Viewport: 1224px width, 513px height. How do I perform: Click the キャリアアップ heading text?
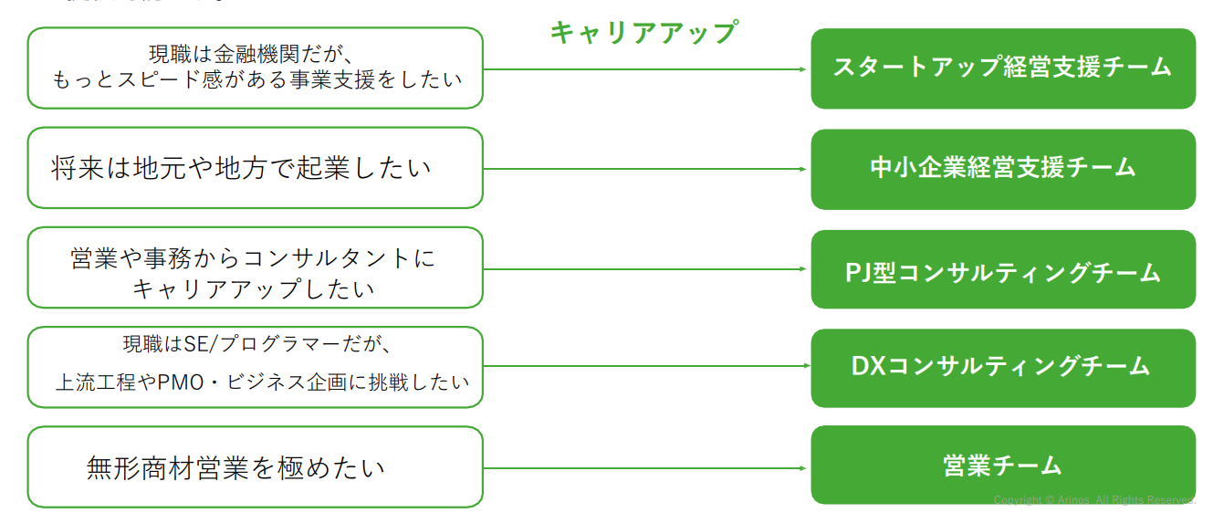(x=643, y=33)
